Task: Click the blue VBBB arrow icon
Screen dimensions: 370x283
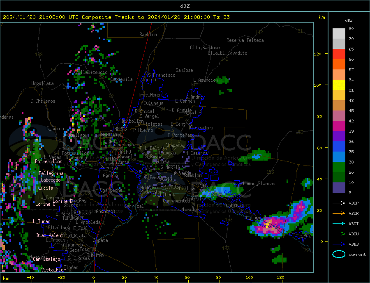Action: point(339,244)
